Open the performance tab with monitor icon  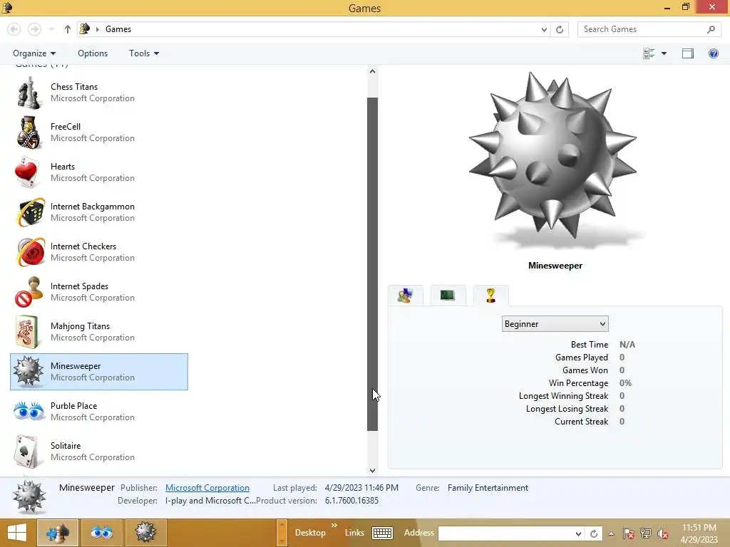[448, 296]
